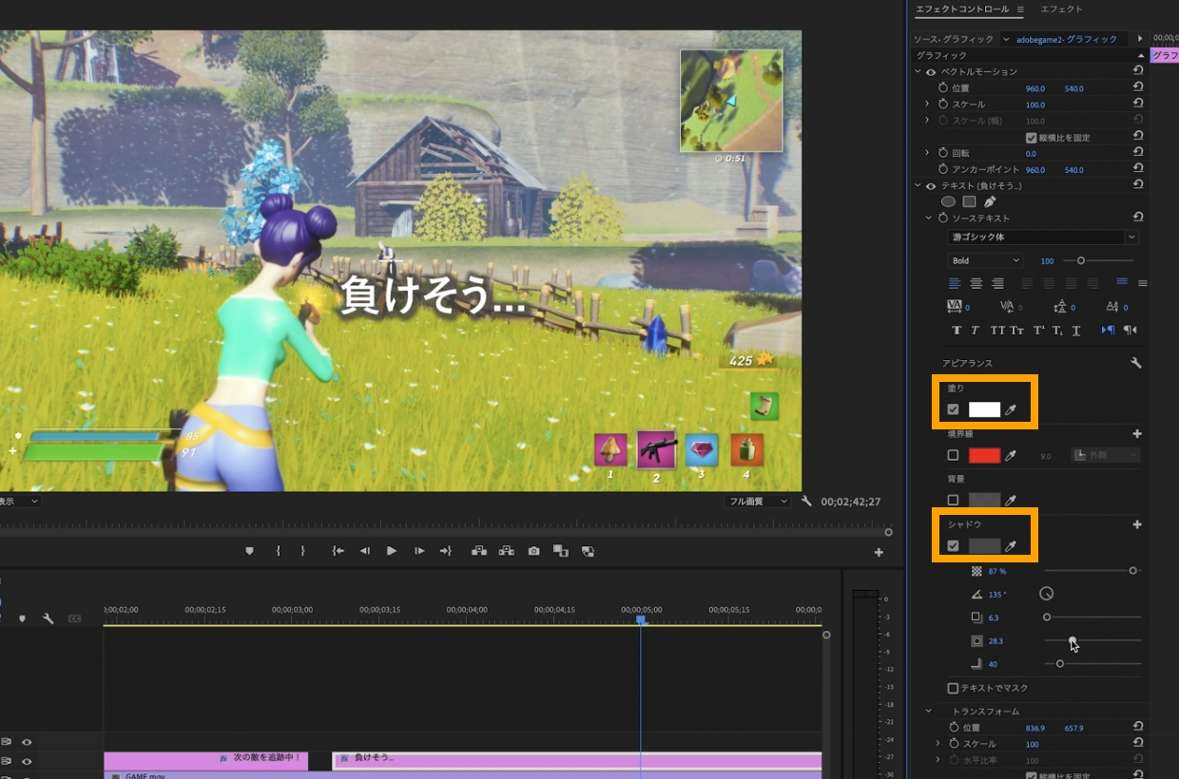Uncheck 縦横比を固定 under ベクトルモーション

pyautogui.click(x=1031, y=138)
